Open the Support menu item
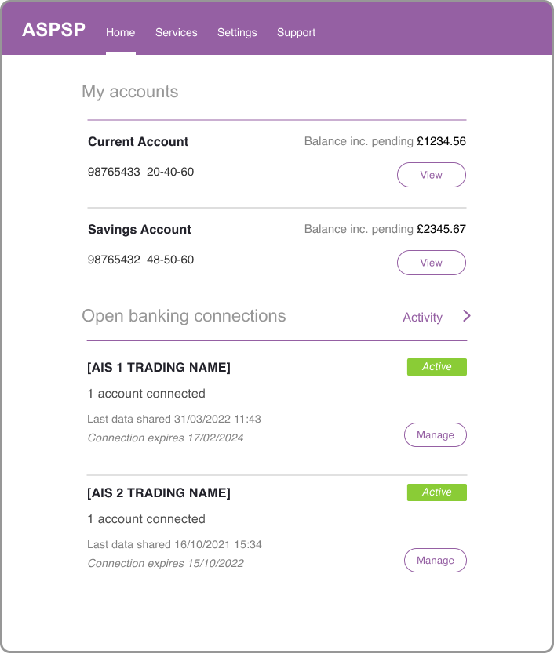Viewport: 554px width, 654px height. 296,32
